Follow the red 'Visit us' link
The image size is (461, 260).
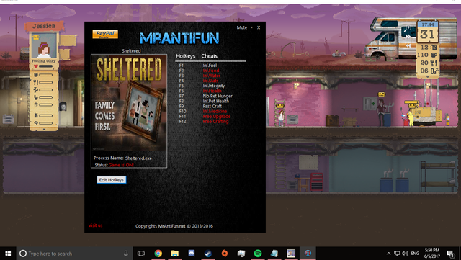click(95, 225)
